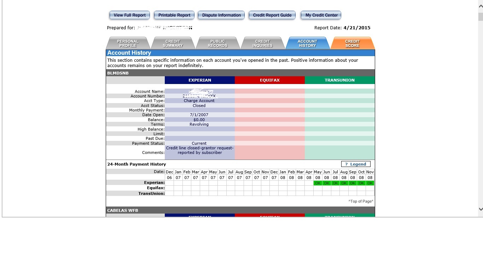Click the Revolving terms value
This screenshot has height=257, width=483.
(x=199, y=124)
